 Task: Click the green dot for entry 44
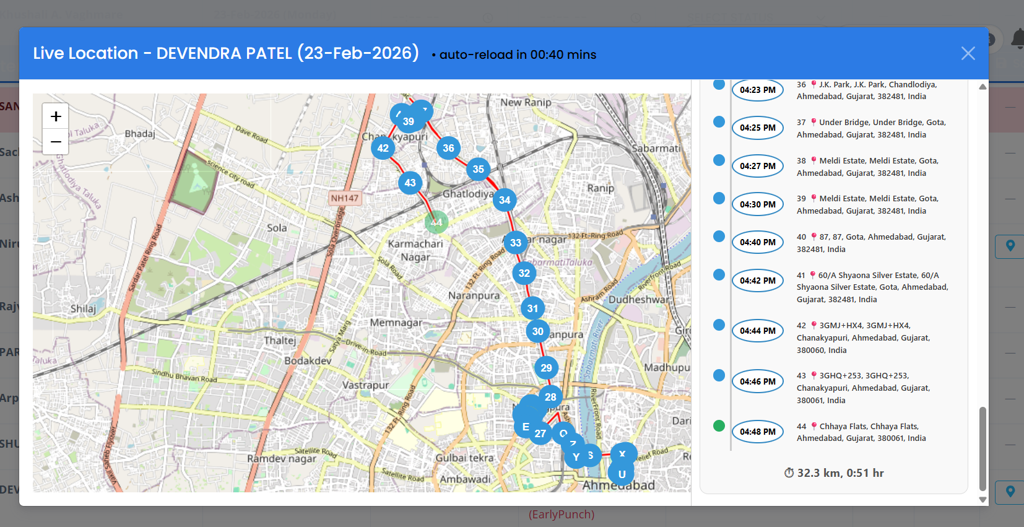719,425
